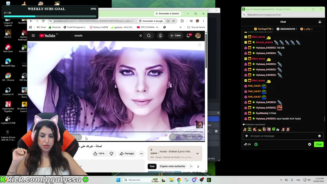Toggle the microphone icon in system tray

coord(292,180)
